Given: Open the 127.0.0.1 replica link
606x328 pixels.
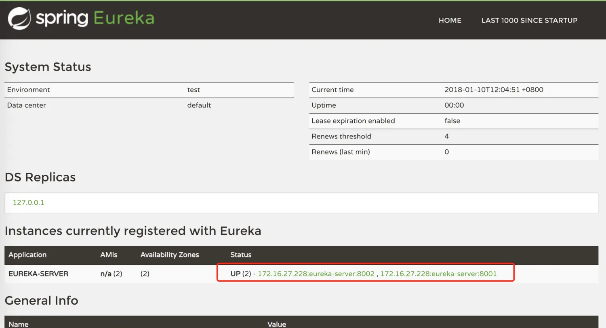Looking at the screenshot, I should click(x=28, y=203).
